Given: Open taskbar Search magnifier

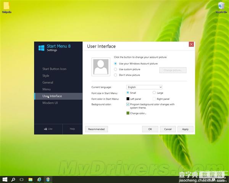Looking at the screenshot, I should (13, 180).
